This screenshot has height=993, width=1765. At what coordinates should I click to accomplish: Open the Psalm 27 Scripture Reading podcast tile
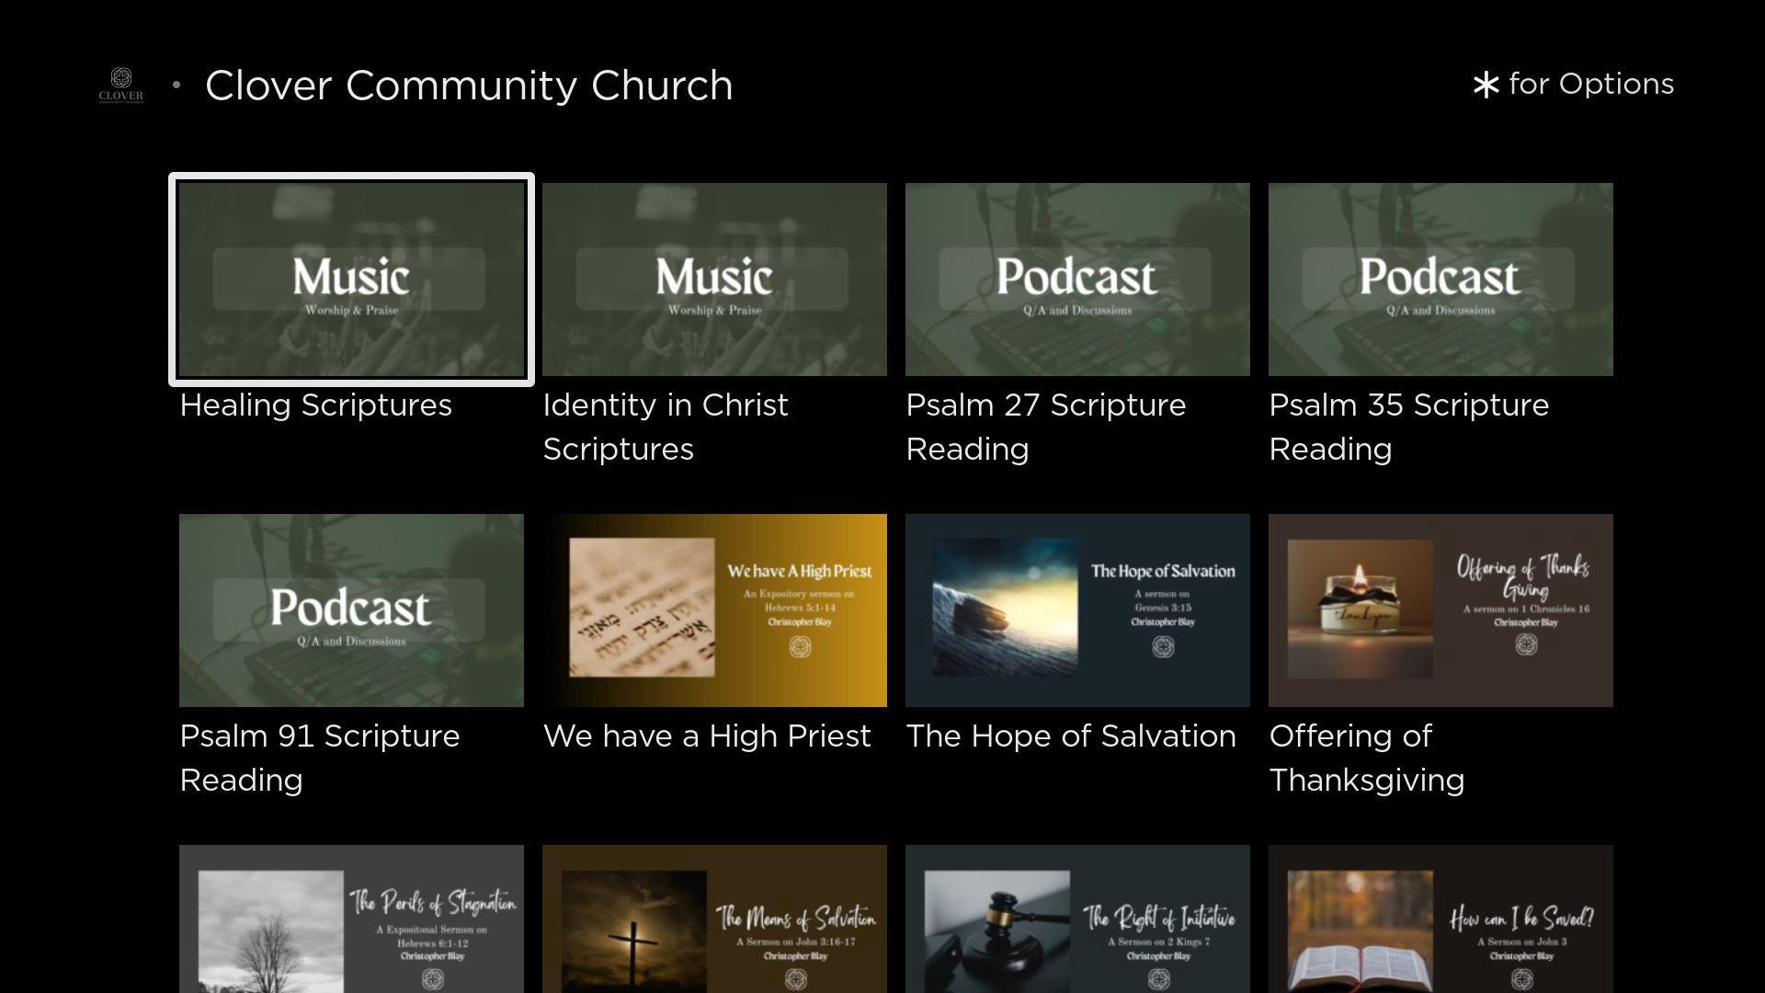[1077, 280]
